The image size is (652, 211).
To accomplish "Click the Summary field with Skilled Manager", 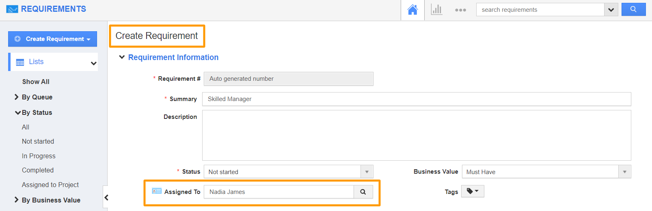I will tap(417, 99).
